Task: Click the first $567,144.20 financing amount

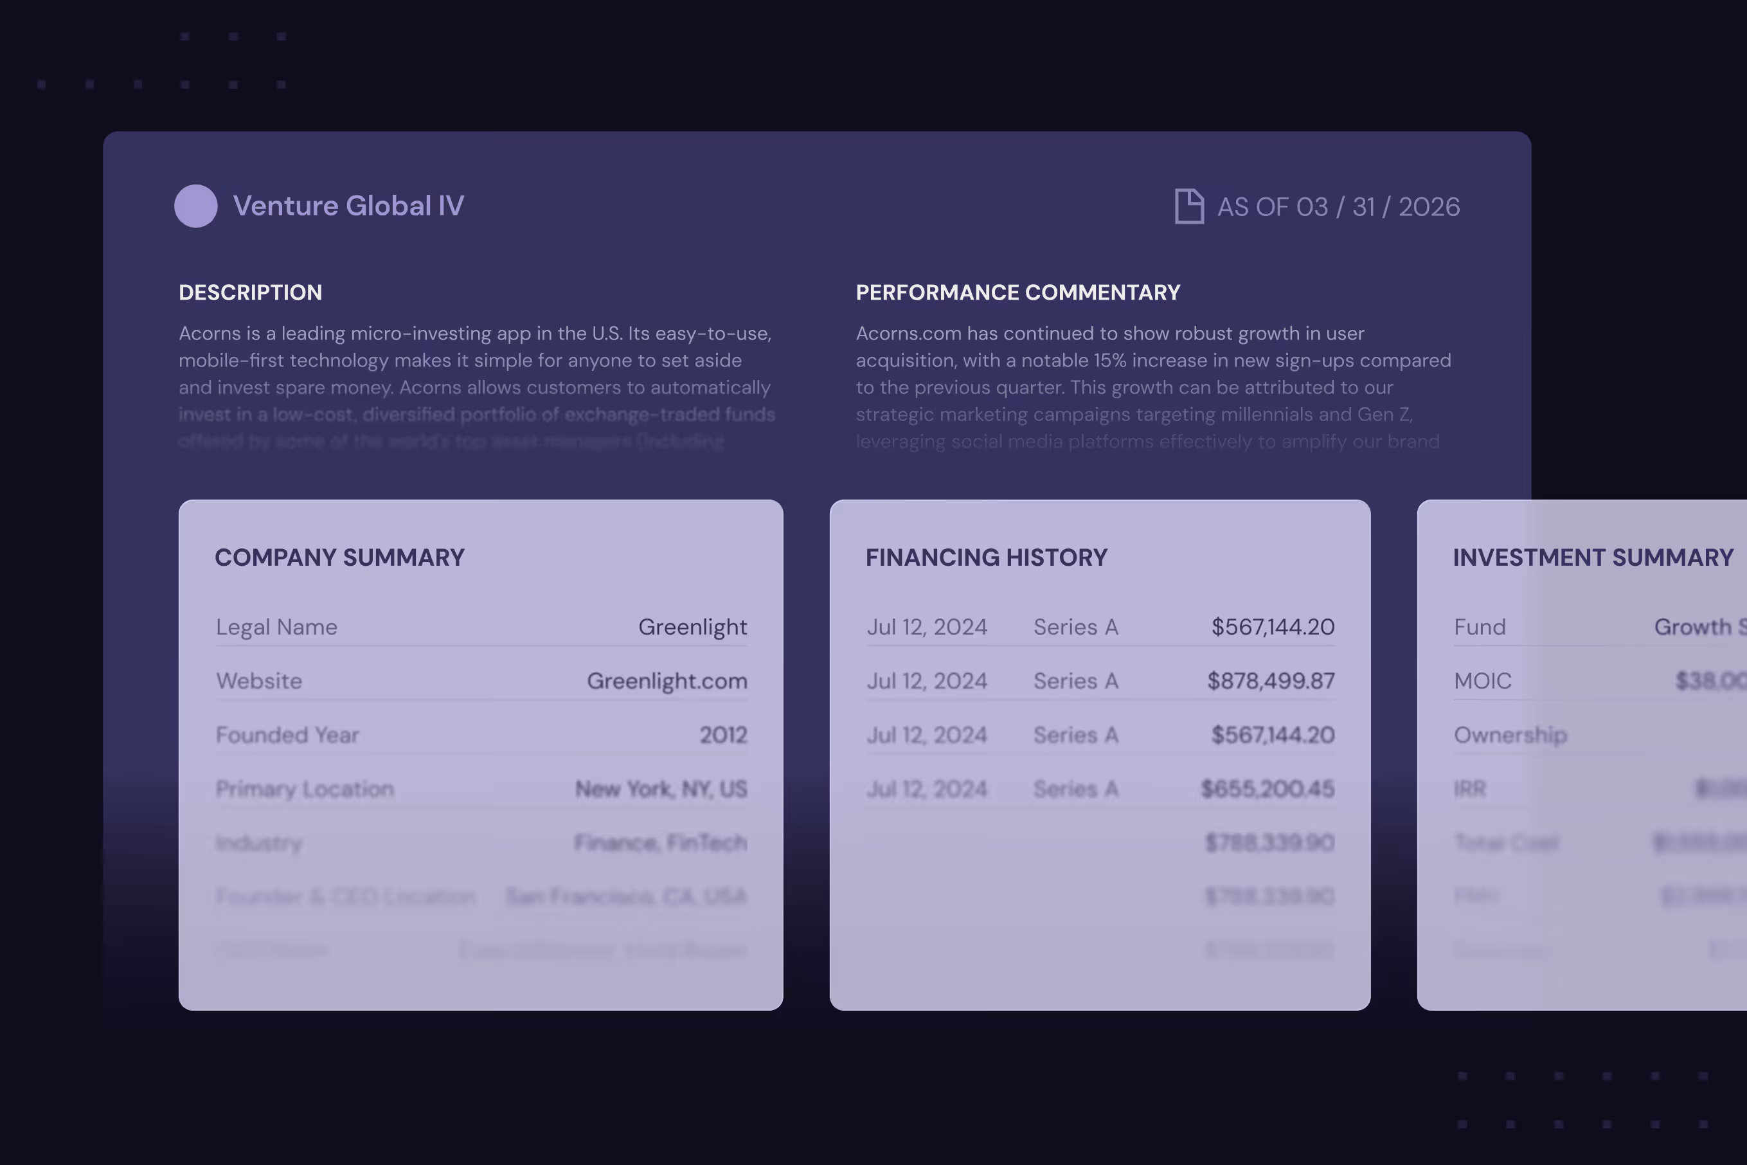Action: point(1273,627)
